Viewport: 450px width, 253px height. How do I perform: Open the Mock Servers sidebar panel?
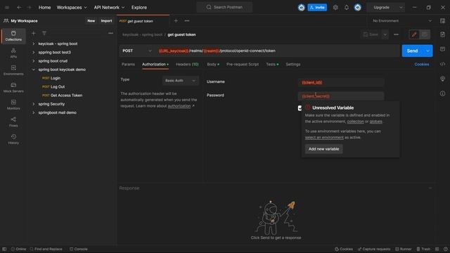13,87
